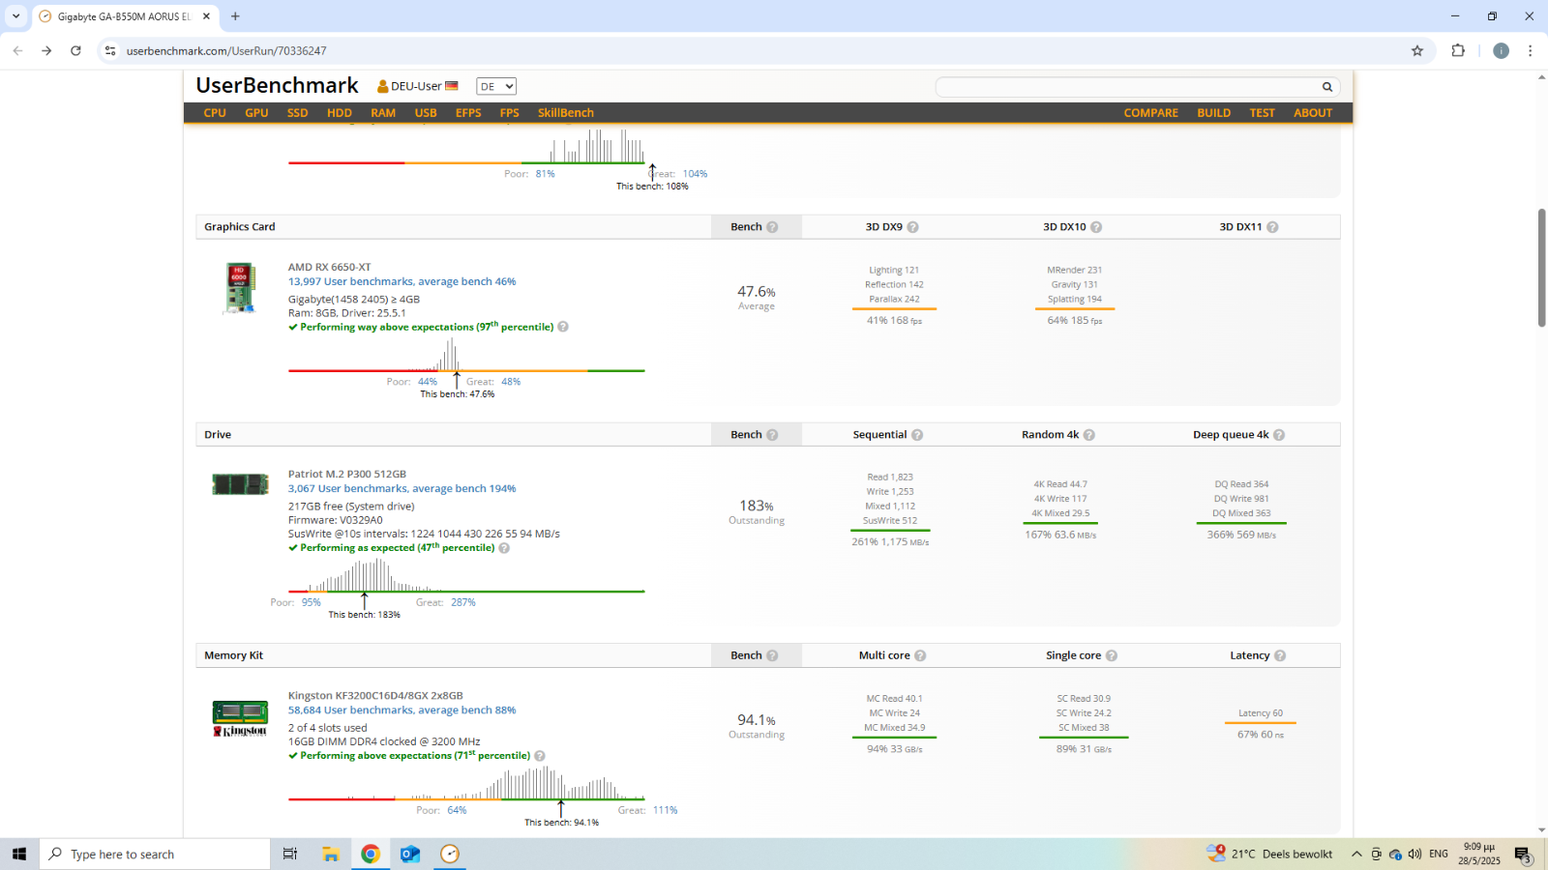The height and width of the screenshot is (870, 1548).
Task: Click help icon next to Sequential
Action: coord(917,435)
